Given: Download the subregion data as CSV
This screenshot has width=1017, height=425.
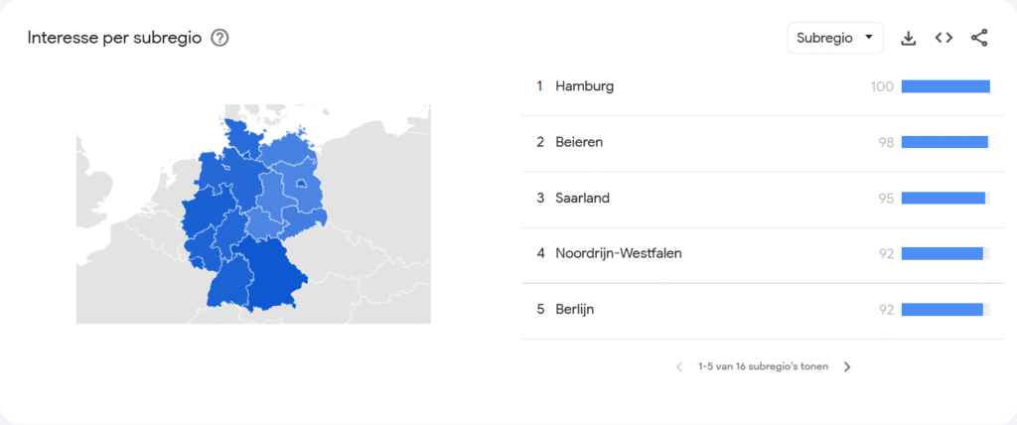Looking at the screenshot, I should 908,38.
